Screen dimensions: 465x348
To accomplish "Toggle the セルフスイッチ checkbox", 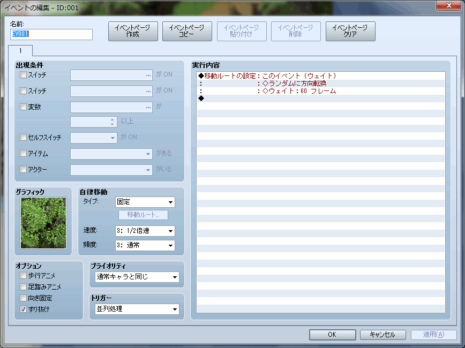I will click(23, 138).
